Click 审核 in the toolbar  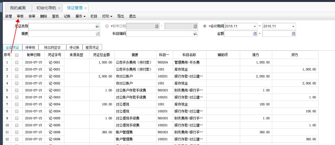click(x=20, y=16)
